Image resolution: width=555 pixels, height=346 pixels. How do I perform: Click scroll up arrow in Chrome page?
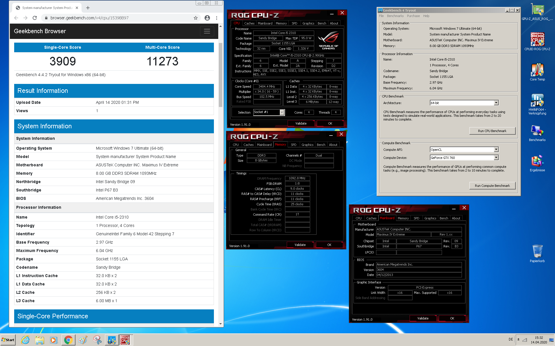point(221,26)
